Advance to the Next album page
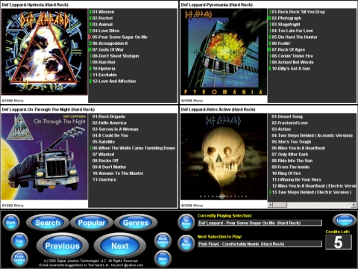This screenshot has height=269, width=358. coord(120,246)
